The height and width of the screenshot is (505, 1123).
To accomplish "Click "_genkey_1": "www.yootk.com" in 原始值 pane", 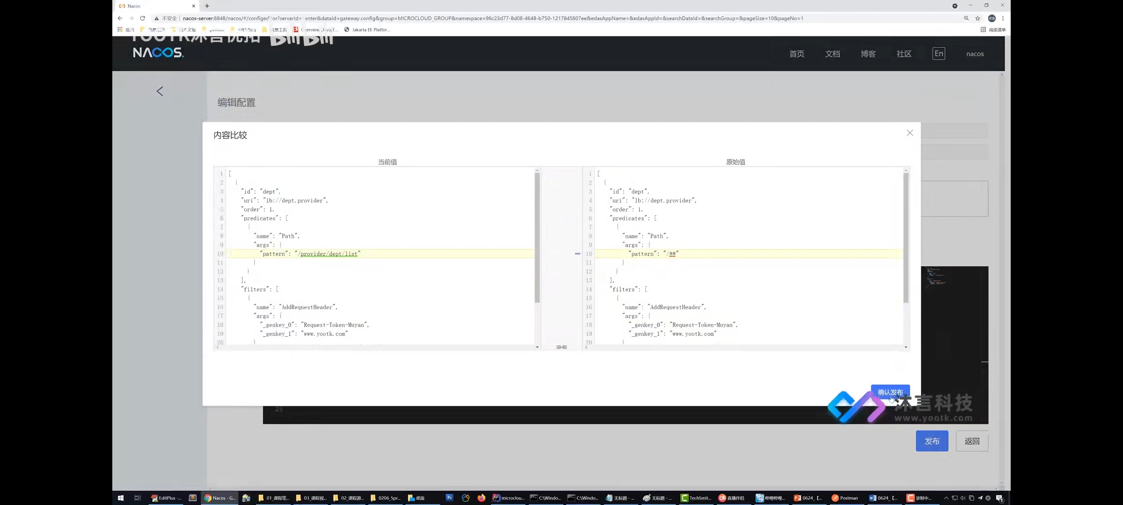I will [x=673, y=334].
